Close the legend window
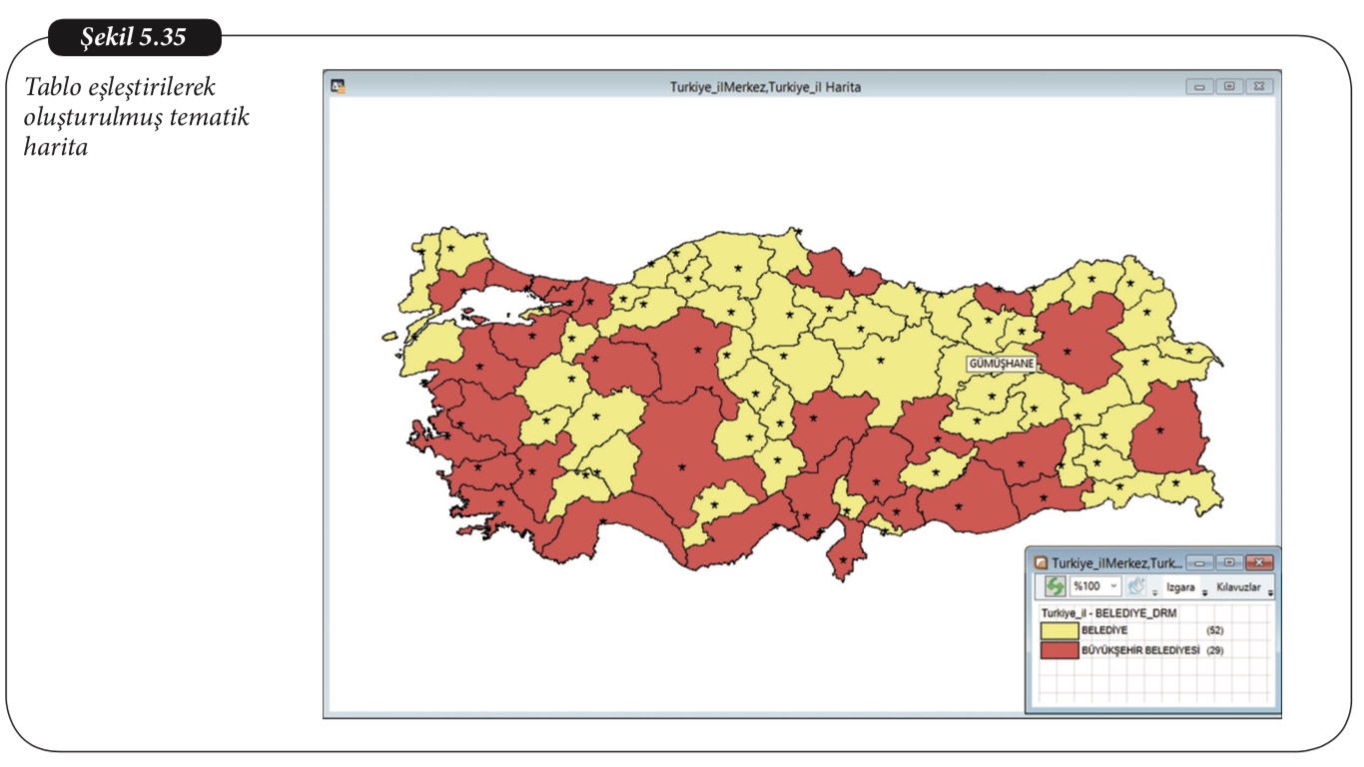The image size is (1364, 767). point(1261,562)
